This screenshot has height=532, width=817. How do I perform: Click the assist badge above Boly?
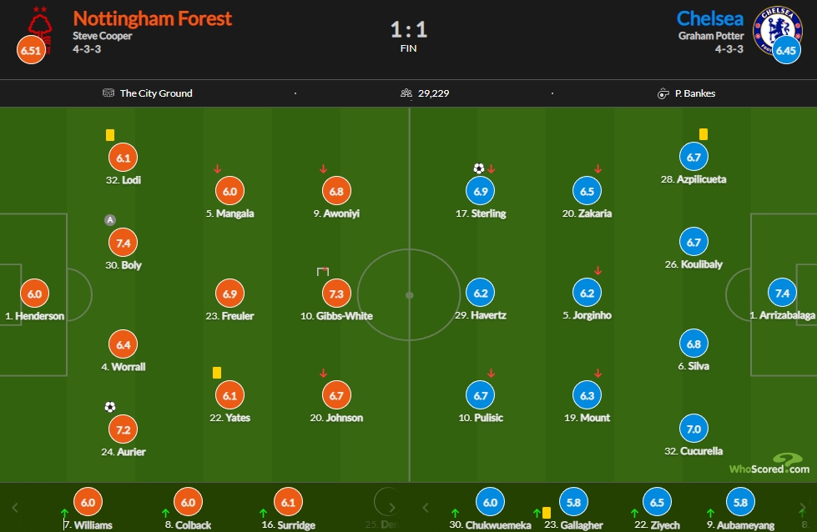[x=110, y=219]
